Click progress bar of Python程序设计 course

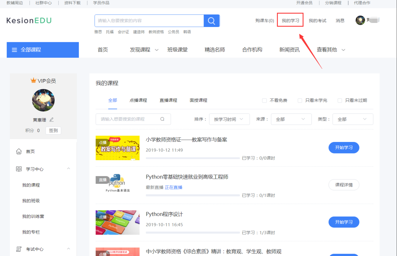(193, 233)
